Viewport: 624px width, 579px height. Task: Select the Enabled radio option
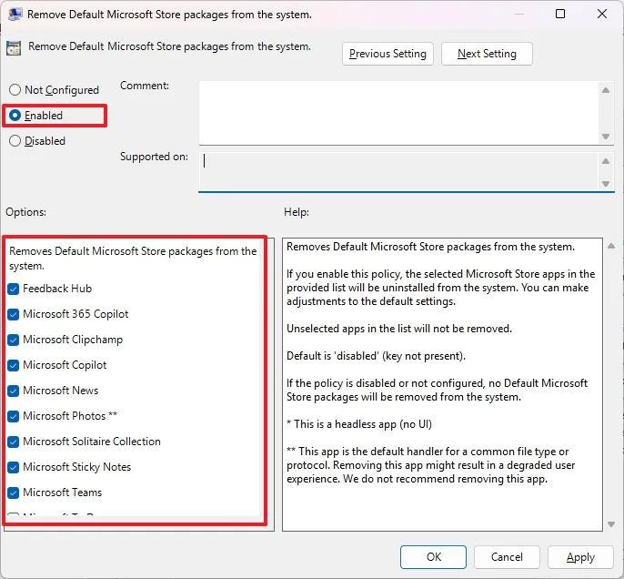[15, 116]
